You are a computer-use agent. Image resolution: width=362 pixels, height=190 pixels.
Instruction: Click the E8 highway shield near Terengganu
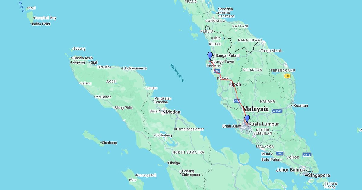(x=287, y=76)
